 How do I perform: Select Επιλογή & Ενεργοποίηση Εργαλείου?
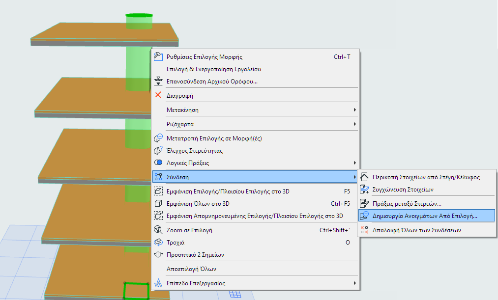click(x=256, y=69)
